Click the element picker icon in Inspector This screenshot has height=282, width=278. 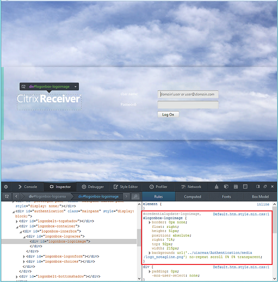7,196
